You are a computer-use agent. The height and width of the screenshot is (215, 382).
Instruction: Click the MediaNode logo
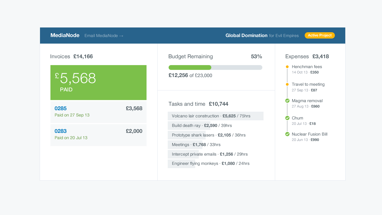tap(65, 35)
